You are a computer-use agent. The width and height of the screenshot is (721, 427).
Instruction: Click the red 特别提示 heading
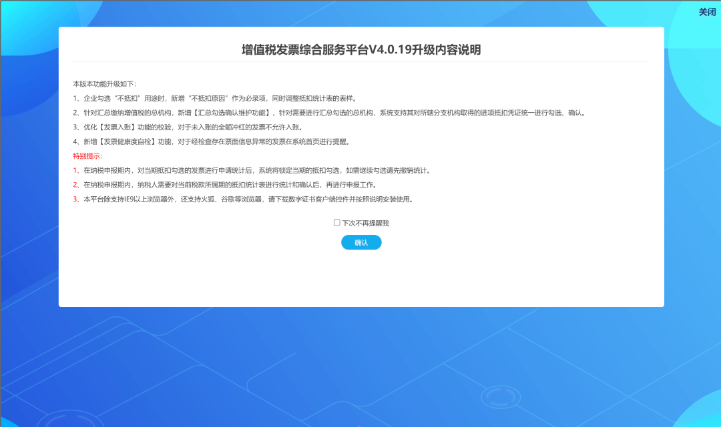click(85, 156)
